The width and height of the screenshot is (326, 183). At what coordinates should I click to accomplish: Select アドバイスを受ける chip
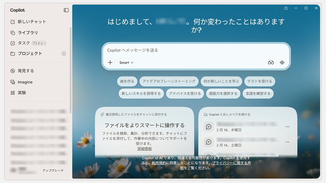click(x=185, y=94)
